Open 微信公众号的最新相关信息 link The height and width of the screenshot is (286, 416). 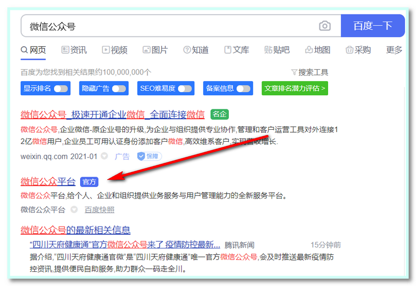[75, 230]
